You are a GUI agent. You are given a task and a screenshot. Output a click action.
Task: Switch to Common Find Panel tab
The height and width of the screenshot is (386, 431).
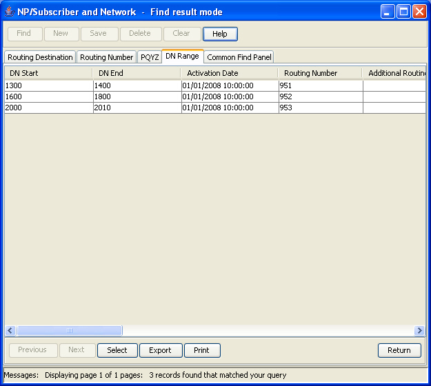pos(239,57)
